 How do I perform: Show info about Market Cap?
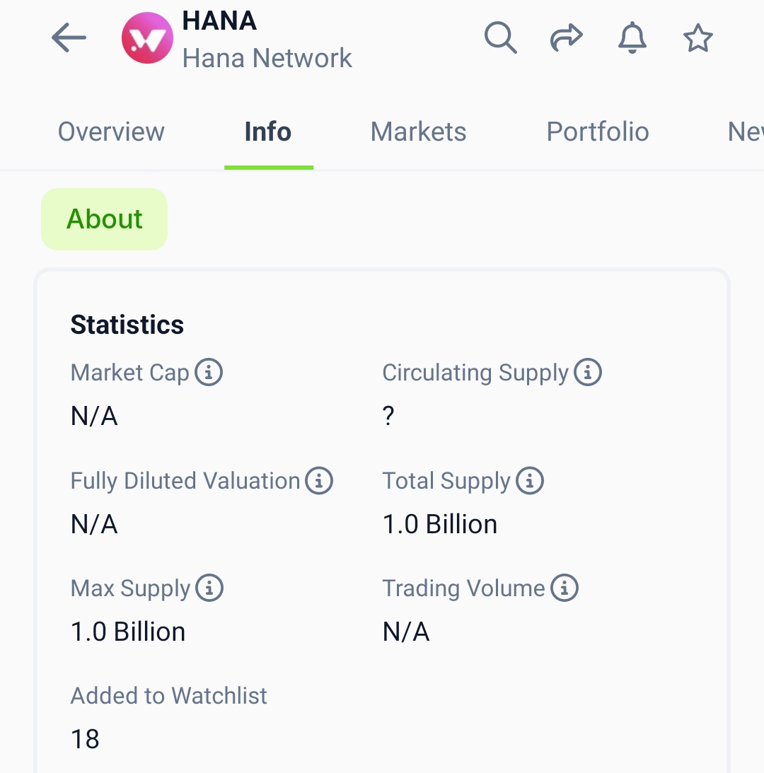click(209, 372)
